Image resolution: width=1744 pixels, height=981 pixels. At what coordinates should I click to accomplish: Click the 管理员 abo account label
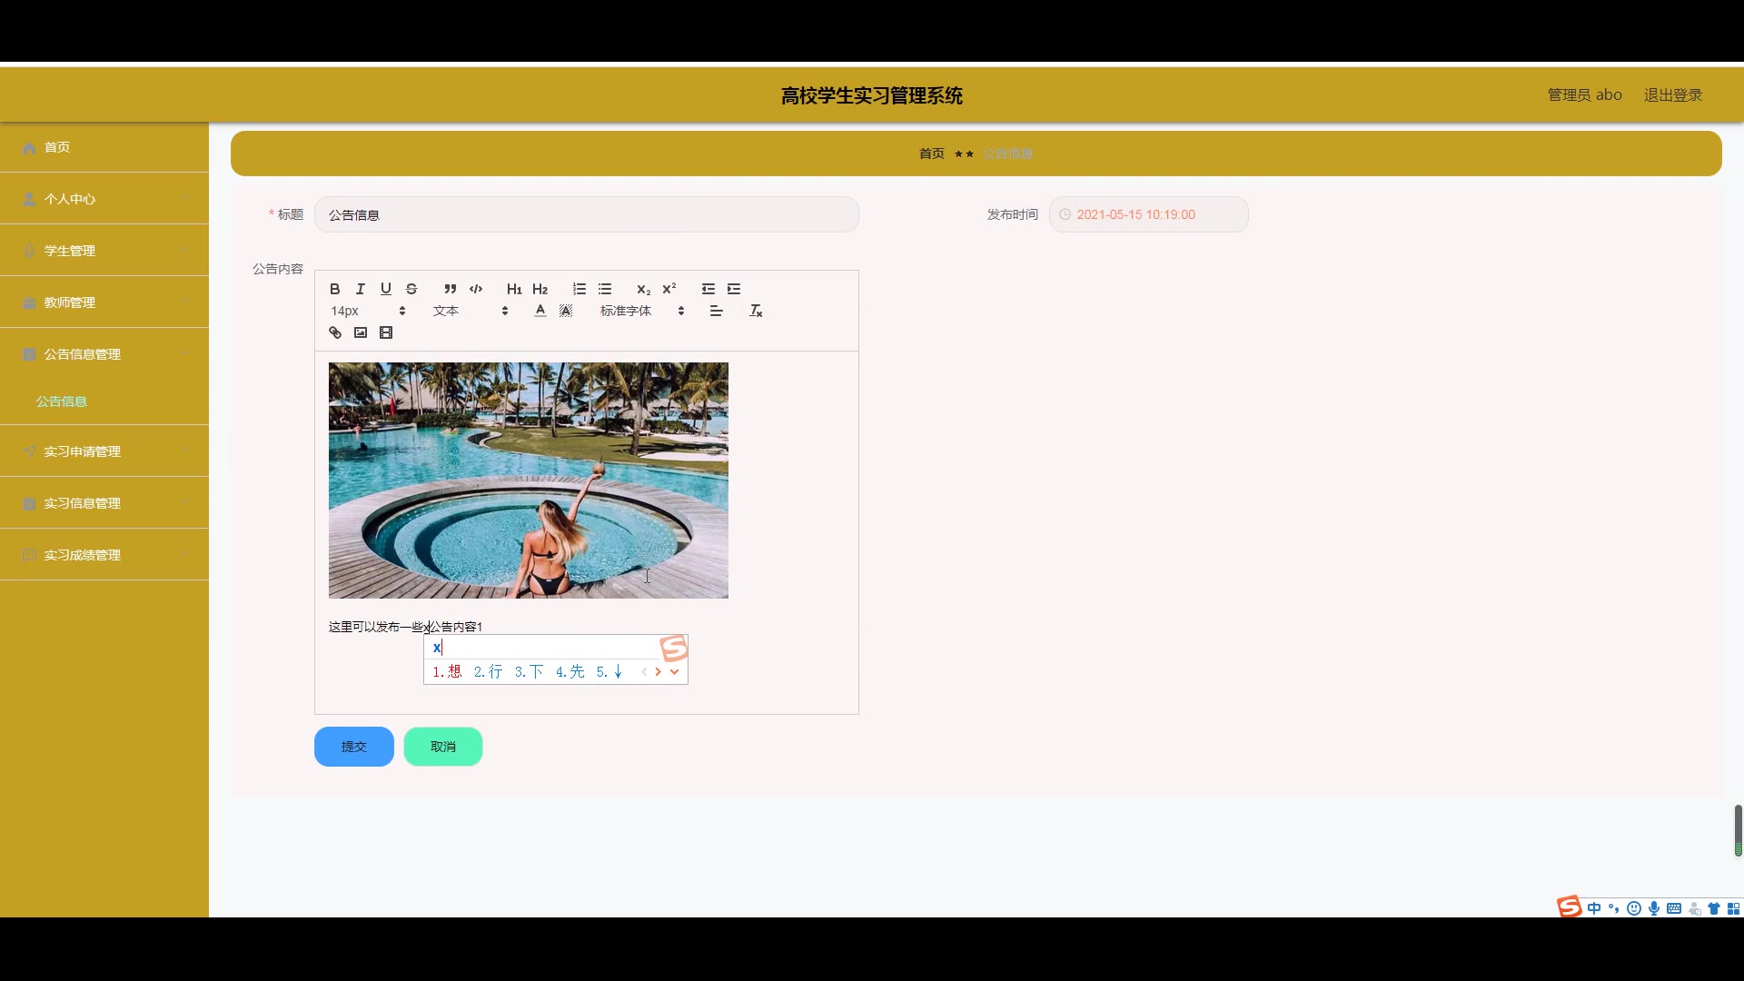[x=1585, y=95]
